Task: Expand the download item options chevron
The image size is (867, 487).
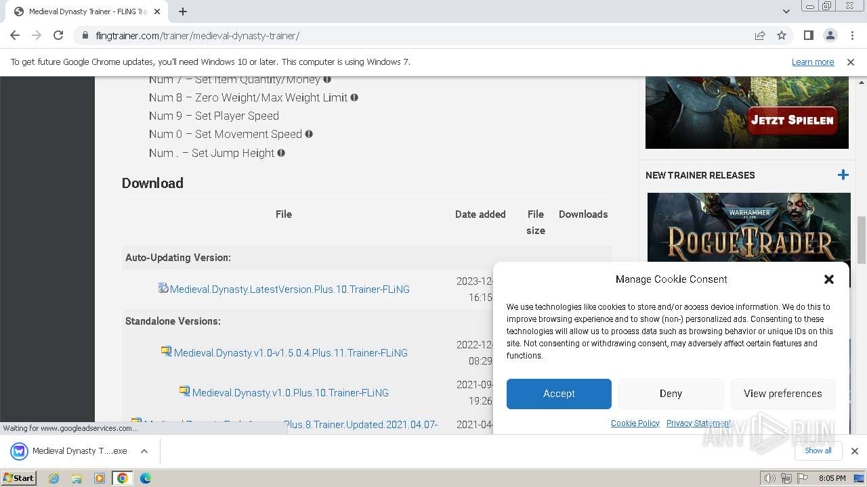Action: point(144,451)
